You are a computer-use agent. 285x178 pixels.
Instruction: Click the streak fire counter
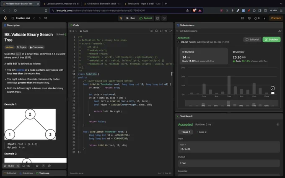point(257,18)
